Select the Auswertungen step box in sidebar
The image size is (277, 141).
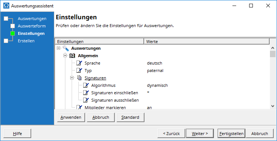pos(6,19)
